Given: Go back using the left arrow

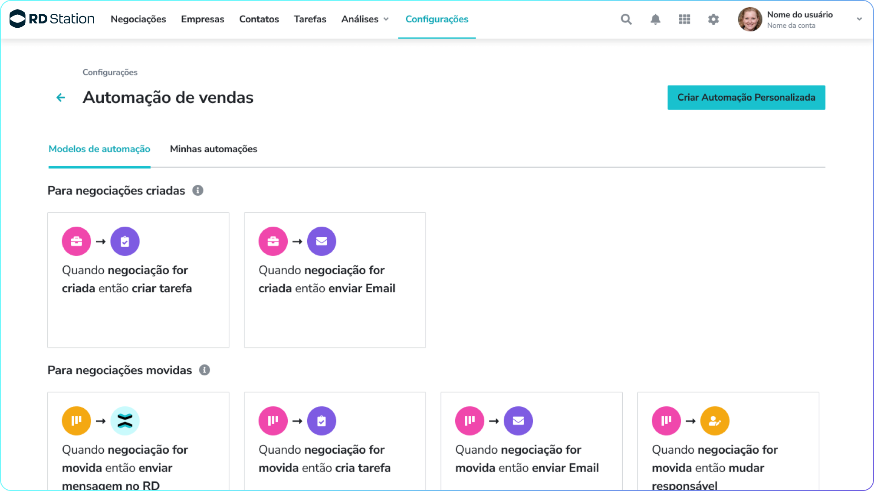Looking at the screenshot, I should [x=61, y=98].
